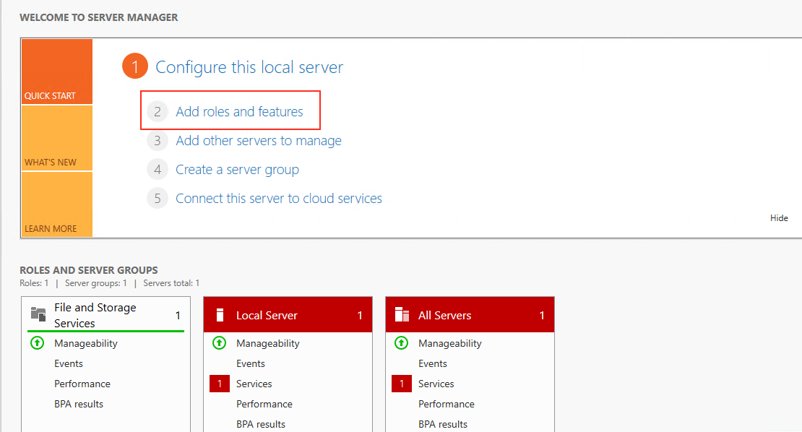
Task: Click server count in Local Server header
Action: (360, 316)
